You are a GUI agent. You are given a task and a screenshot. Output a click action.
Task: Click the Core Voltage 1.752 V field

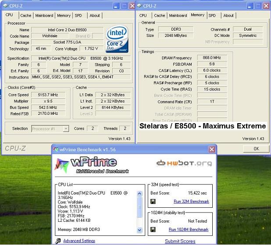tap(91, 49)
